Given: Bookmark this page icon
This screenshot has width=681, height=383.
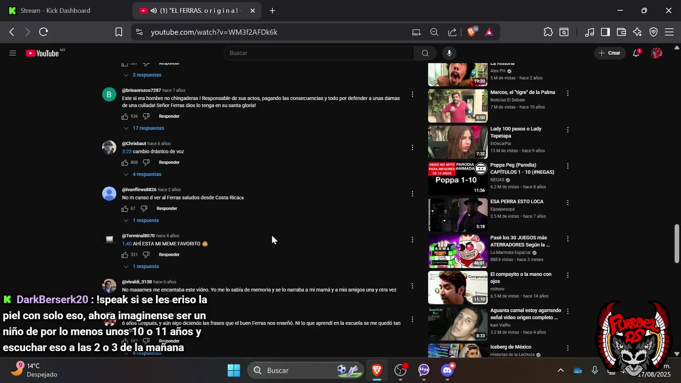Looking at the screenshot, I should 119,32.
